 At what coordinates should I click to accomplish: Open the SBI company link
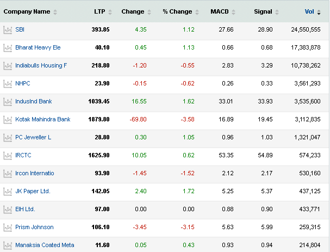coord(20,30)
